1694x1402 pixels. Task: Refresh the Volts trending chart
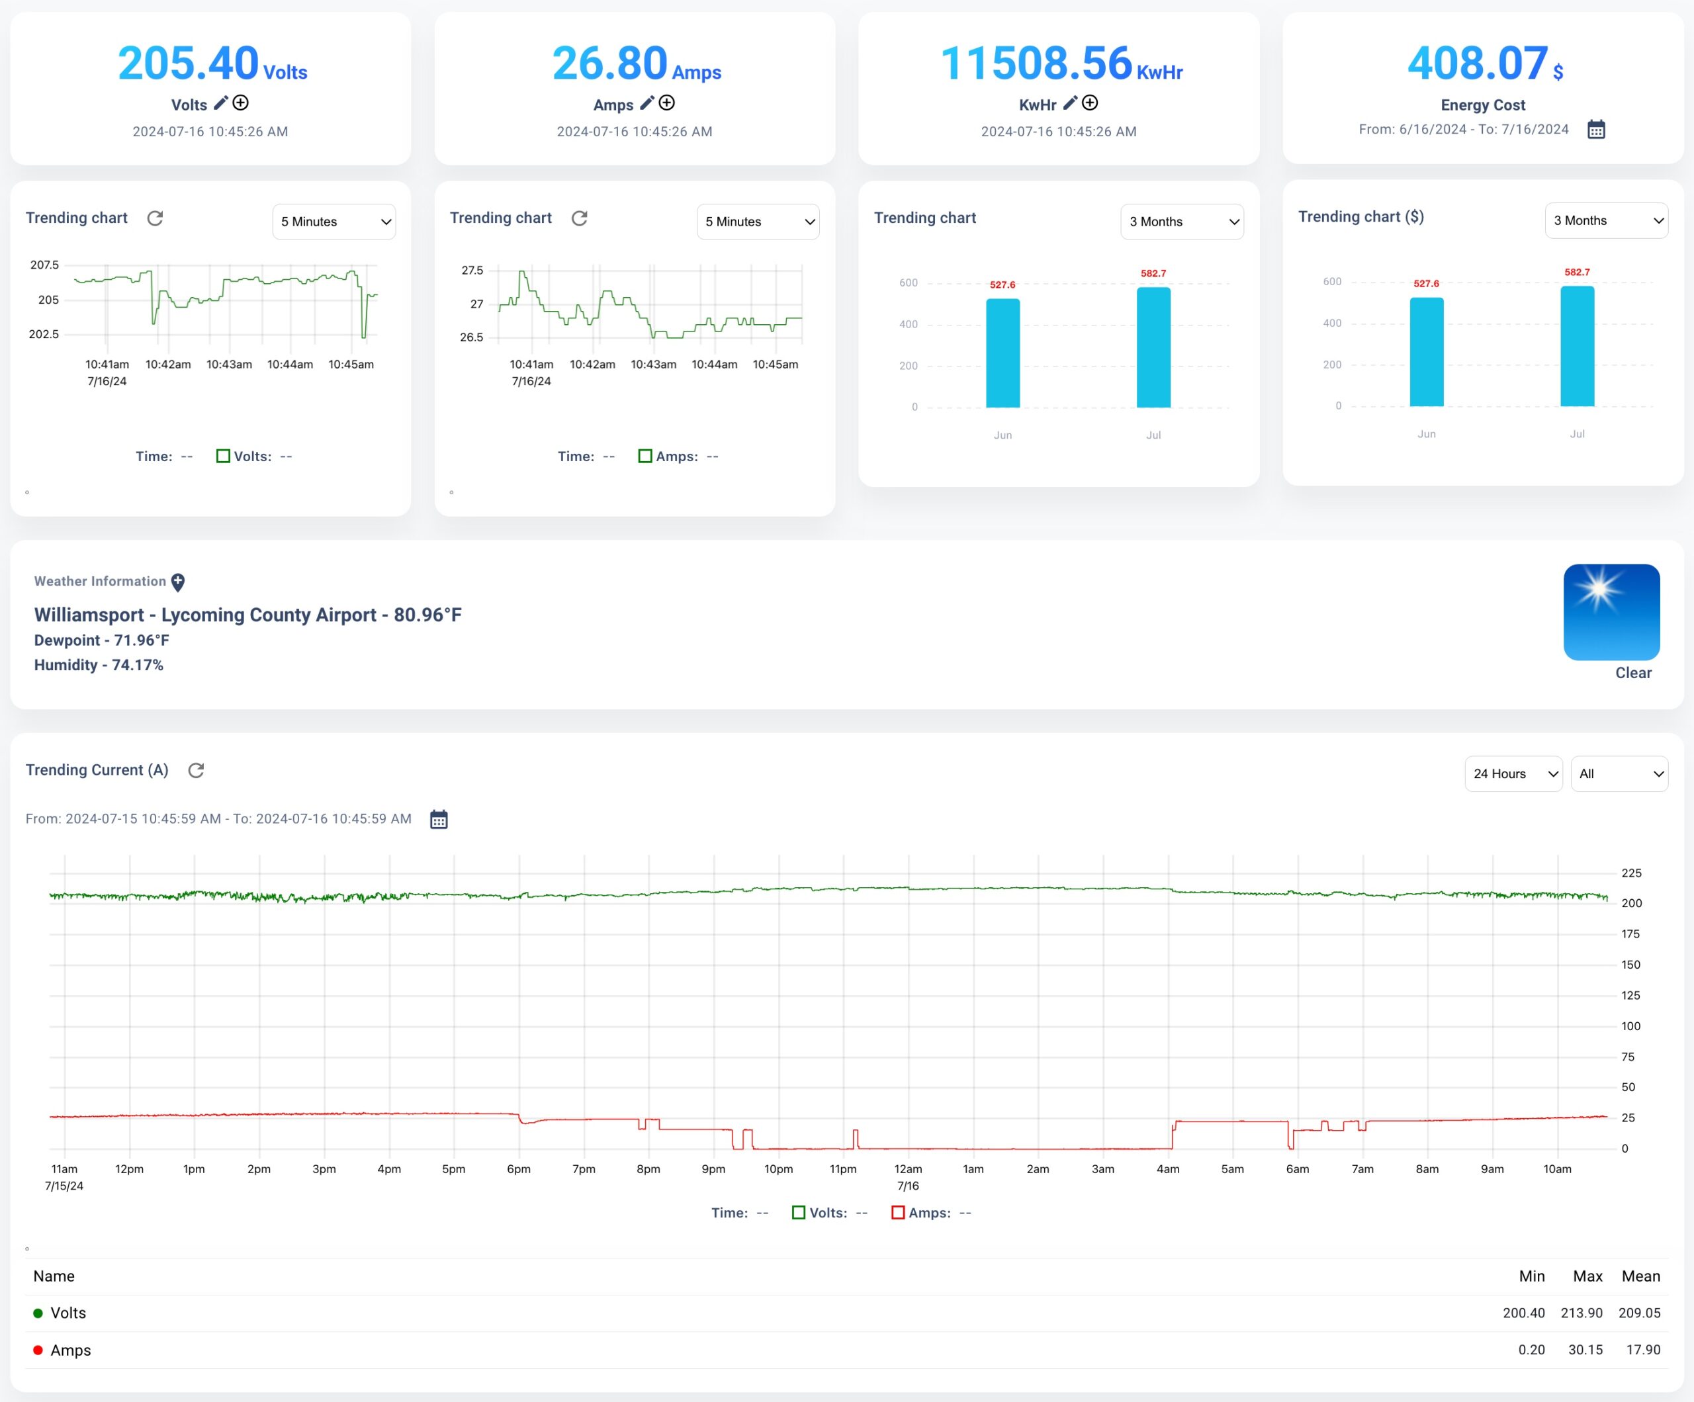coord(155,218)
